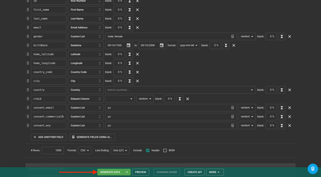This screenshot has height=177, width=321.
Task: Open the formula editor for the crmid field
Action: [180, 99]
